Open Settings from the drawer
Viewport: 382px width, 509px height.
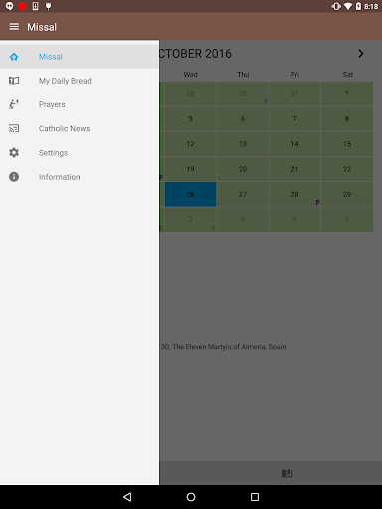[80, 153]
